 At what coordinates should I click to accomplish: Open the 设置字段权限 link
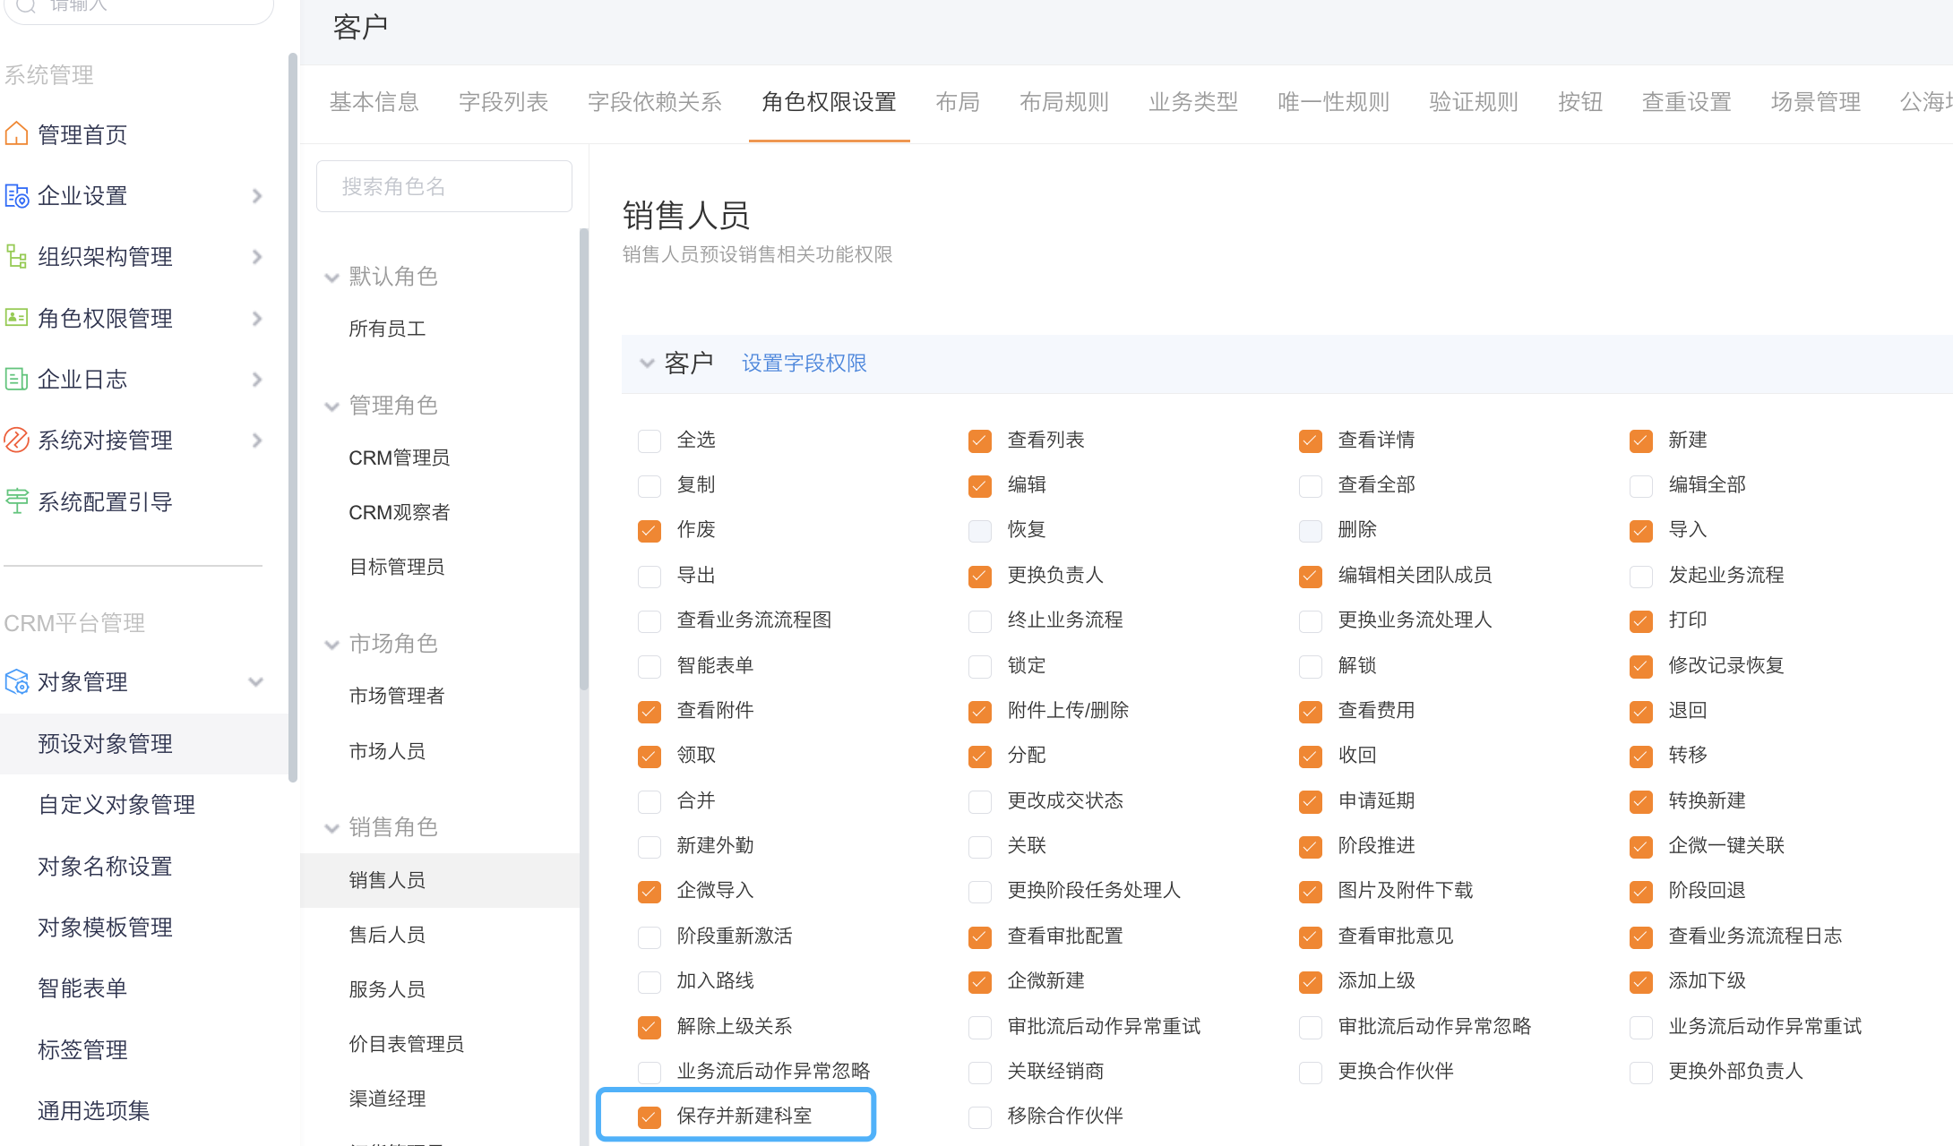[804, 363]
